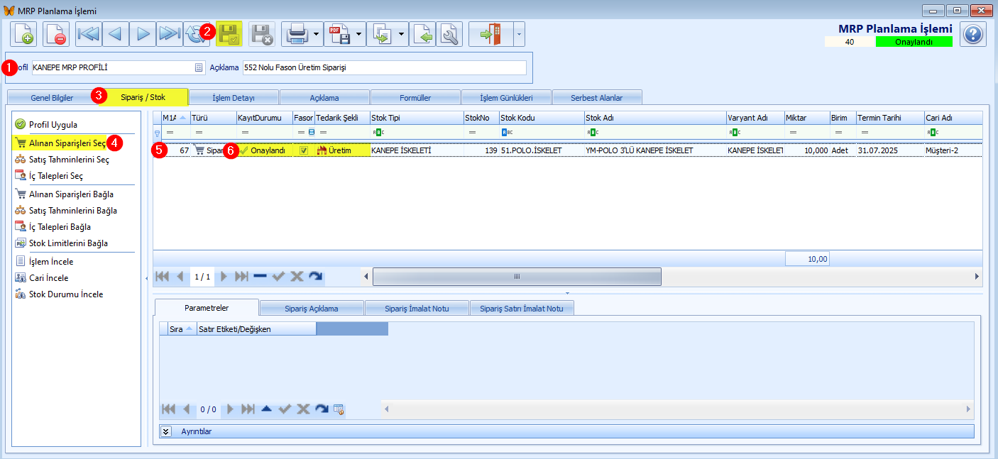Screen dimensions: 998x459
Task: Go to the first record in main toolbar
Action: click(89, 34)
